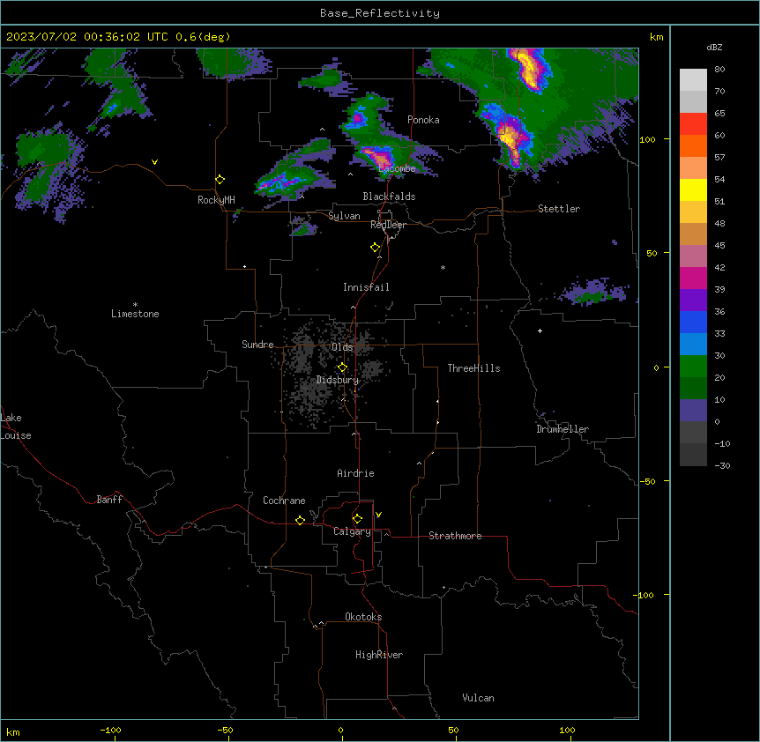The height and width of the screenshot is (742, 760).
Task: Pick the light blue 30-33 dBZ legend swatch
Action: coord(693,344)
